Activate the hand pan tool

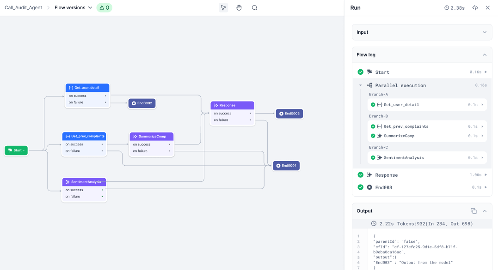point(239,8)
